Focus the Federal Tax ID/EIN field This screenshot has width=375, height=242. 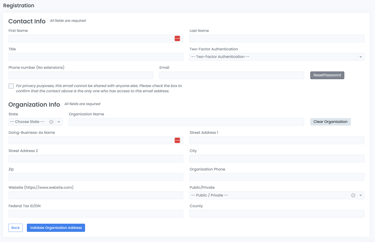point(96,214)
